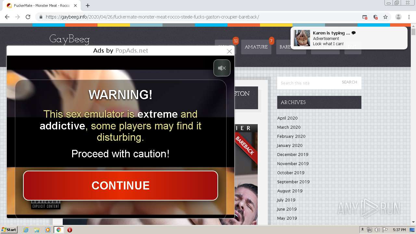Click the Karen is typing notification
416x234 pixels.
click(x=349, y=38)
